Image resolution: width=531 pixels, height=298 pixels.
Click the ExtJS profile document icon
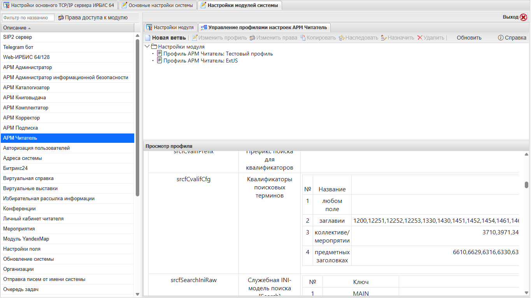(x=159, y=61)
